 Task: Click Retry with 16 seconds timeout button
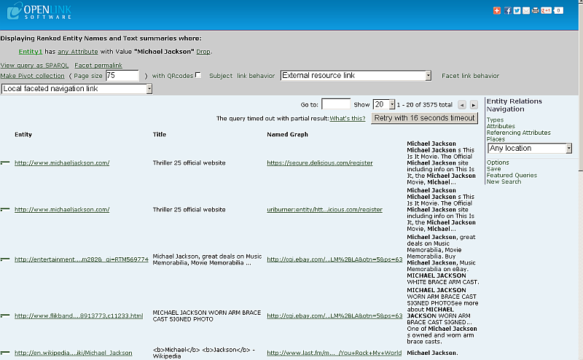(424, 118)
